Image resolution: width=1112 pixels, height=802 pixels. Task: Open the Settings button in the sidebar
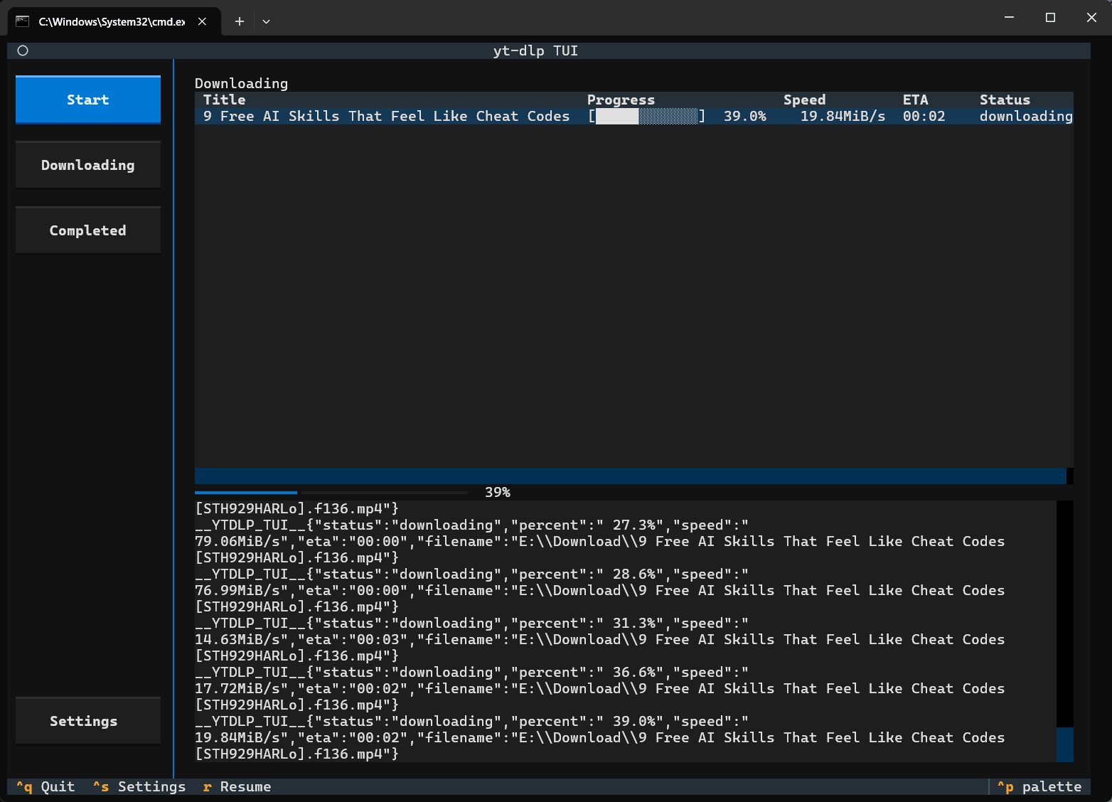[x=88, y=721]
